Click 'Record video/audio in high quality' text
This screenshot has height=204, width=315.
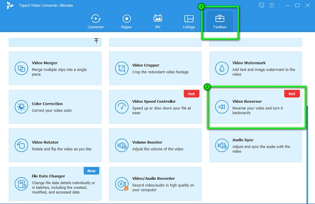(x=163, y=188)
